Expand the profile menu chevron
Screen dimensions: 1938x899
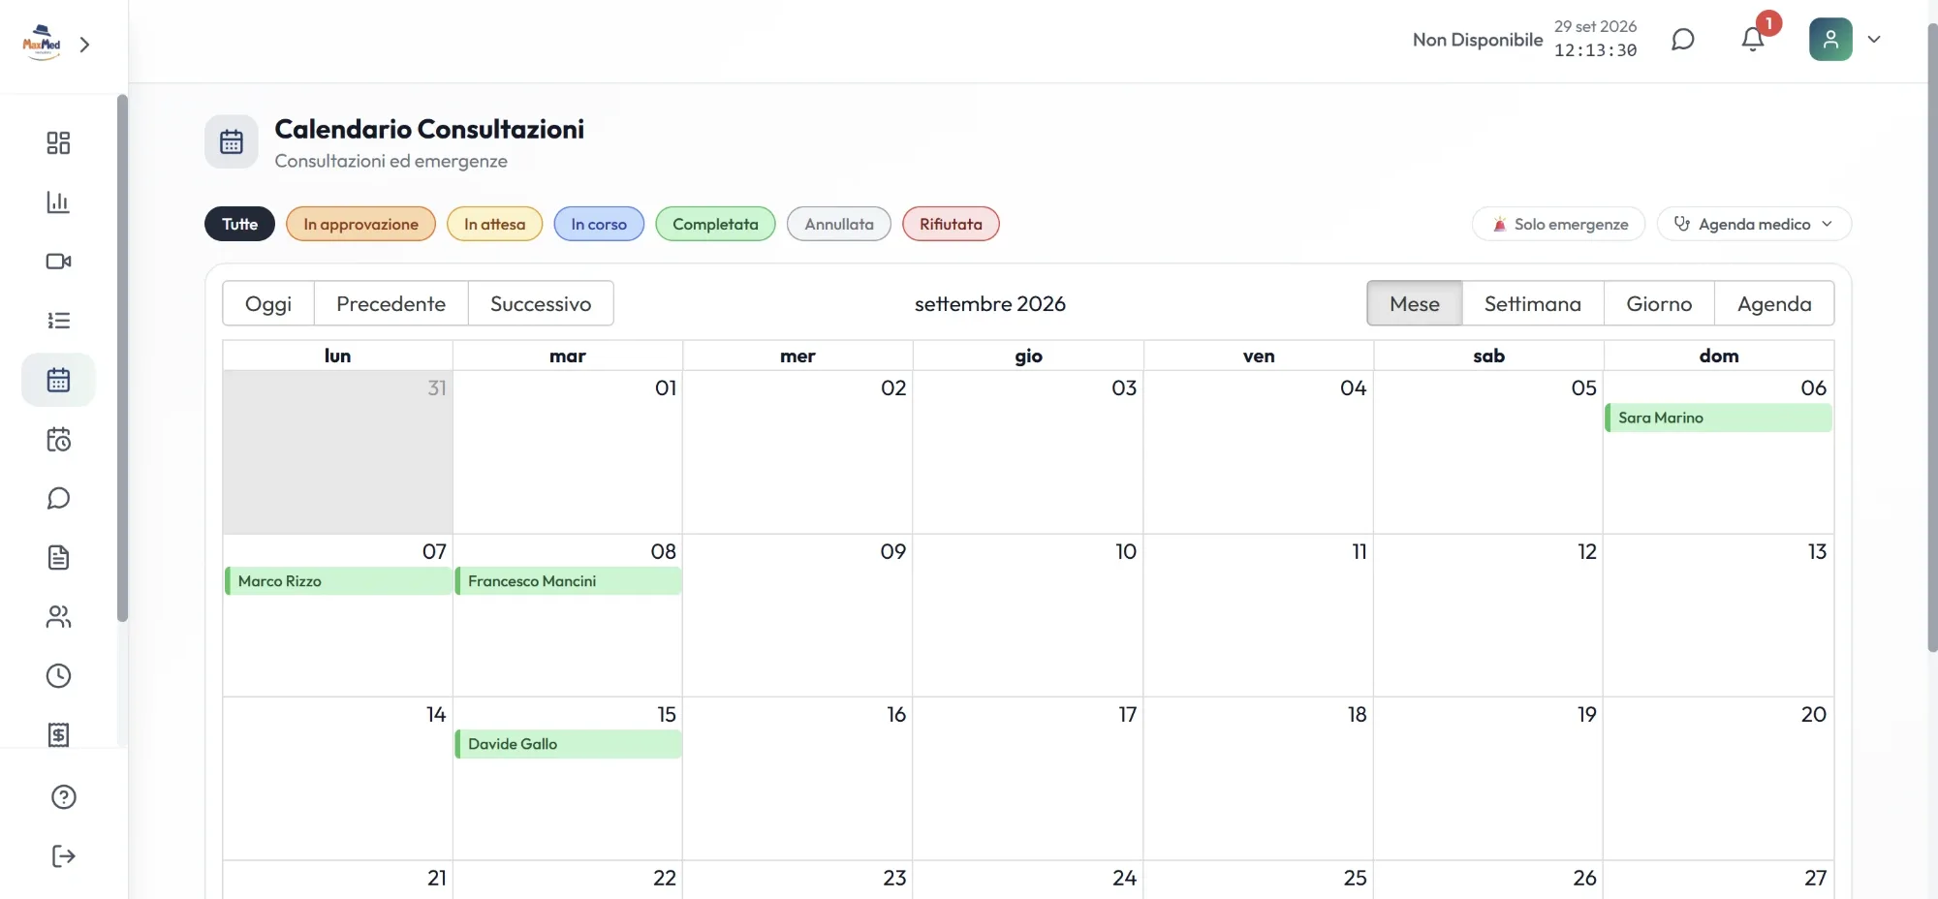point(1874,40)
